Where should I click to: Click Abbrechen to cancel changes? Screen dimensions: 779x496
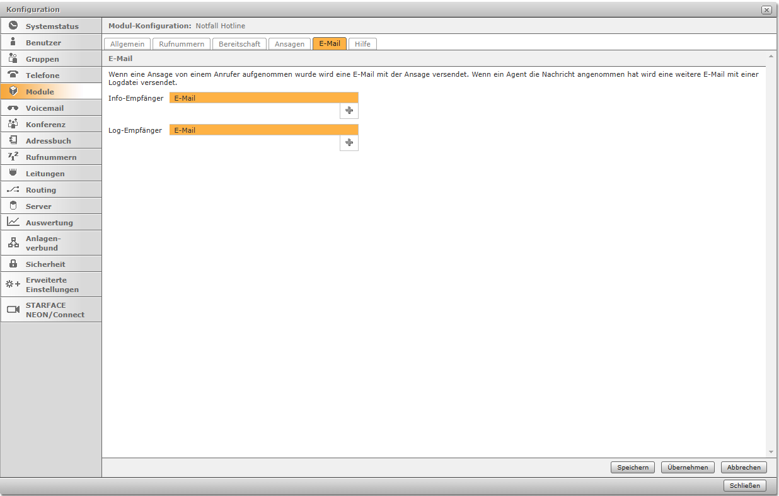pyautogui.click(x=744, y=468)
